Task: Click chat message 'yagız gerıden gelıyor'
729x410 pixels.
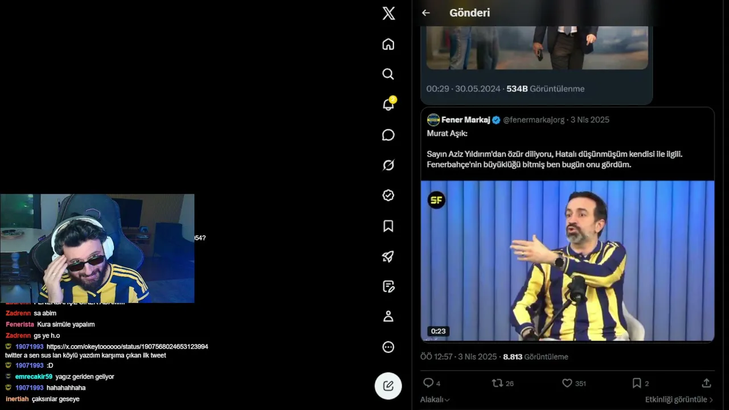Action: (85, 377)
